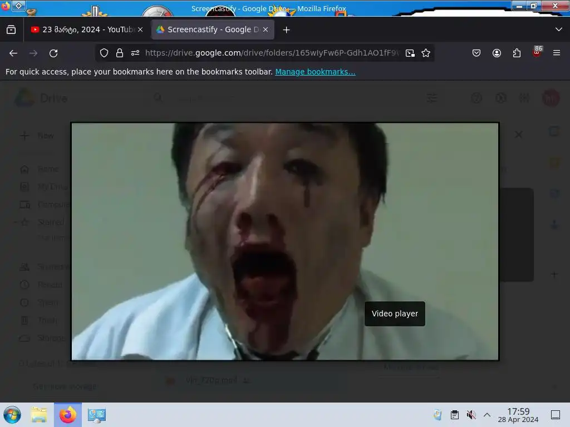Open the extensions puzzle icon
The width and height of the screenshot is (570, 427).
(517, 53)
